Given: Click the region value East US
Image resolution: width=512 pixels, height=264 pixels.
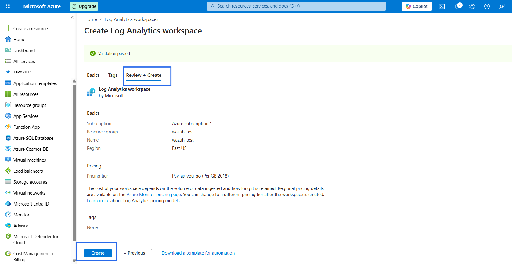Looking at the screenshot, I should [179, 148].
